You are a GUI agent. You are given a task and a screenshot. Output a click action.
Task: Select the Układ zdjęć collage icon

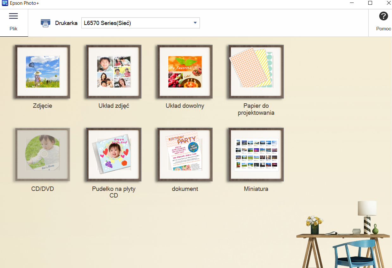[114, 72]
